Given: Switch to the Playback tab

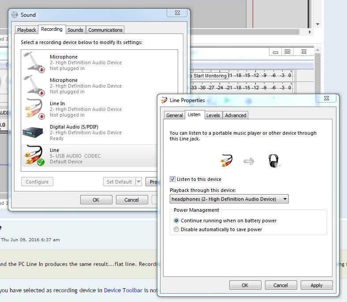Looking at the screenshot, I should (26, 30).
